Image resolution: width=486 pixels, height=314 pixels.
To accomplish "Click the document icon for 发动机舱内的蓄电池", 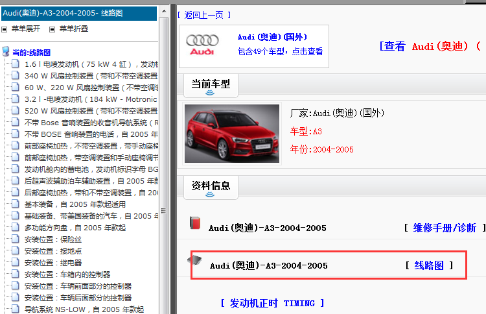I will tap(15, 169).
